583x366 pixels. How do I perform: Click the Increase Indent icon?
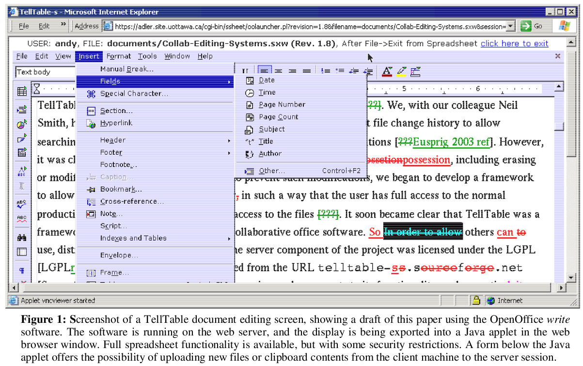pos(369,71)
